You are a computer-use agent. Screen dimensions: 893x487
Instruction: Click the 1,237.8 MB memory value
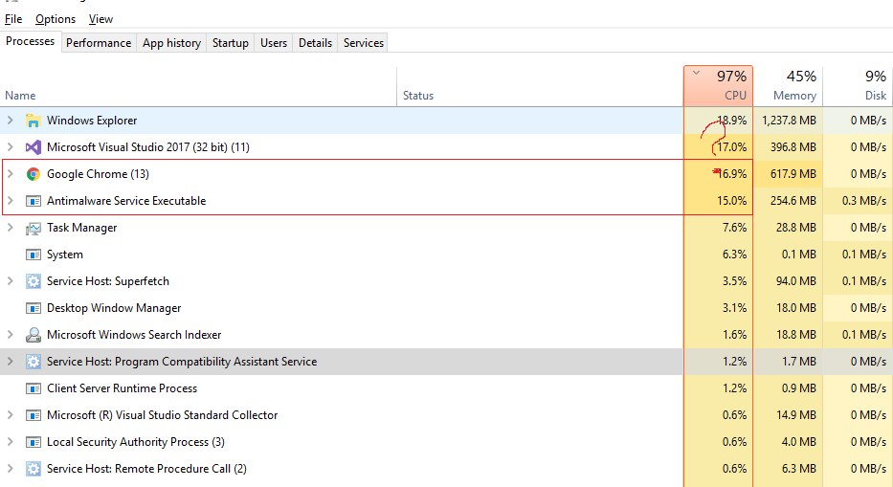click(x=789, y=121)
